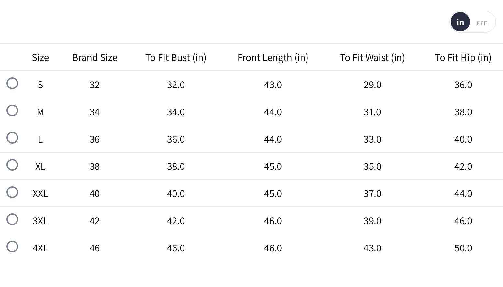Select the M size radio button
Screen dimensions: 503x287
pyautogui.click(x=12, y=110)
